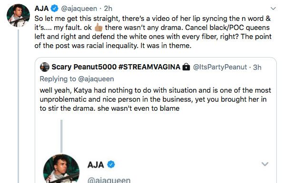
Task: Click the AJA display name on the top tweet
Action: 41,9
